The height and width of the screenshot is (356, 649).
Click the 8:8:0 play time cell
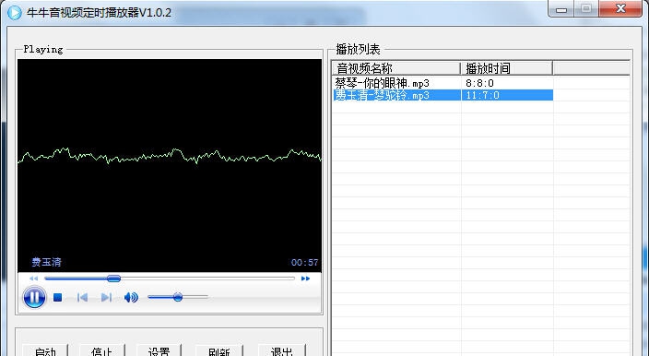[x=479, y=83]
